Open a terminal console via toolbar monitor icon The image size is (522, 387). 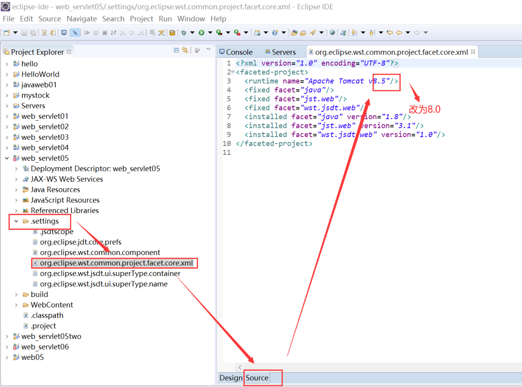(x=64, y=33)
